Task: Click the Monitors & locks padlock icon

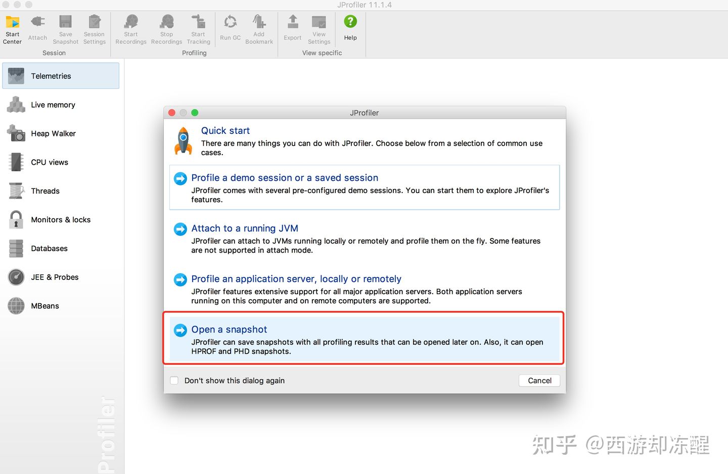Action: point(16,220)
